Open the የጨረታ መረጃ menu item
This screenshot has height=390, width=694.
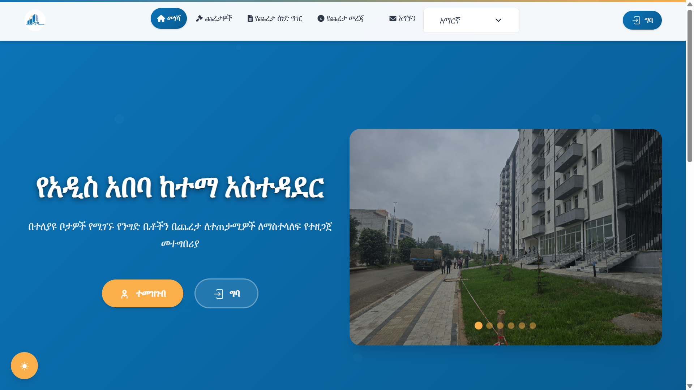point(345,18)
